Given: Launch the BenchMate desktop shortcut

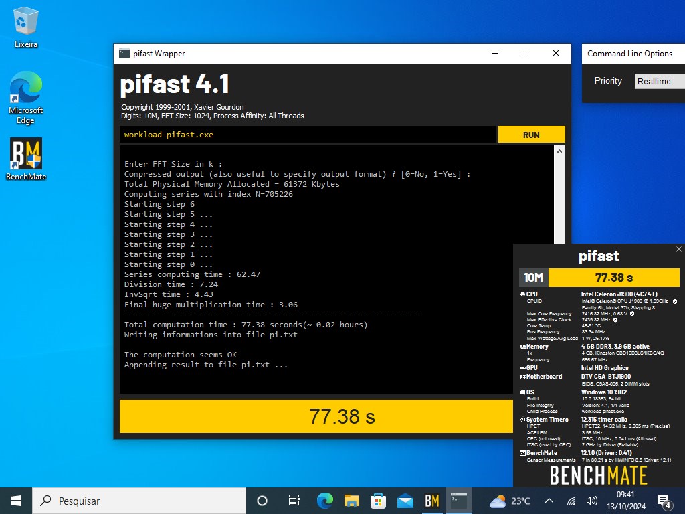Looking at the screenshot, I should click(26, 159).
